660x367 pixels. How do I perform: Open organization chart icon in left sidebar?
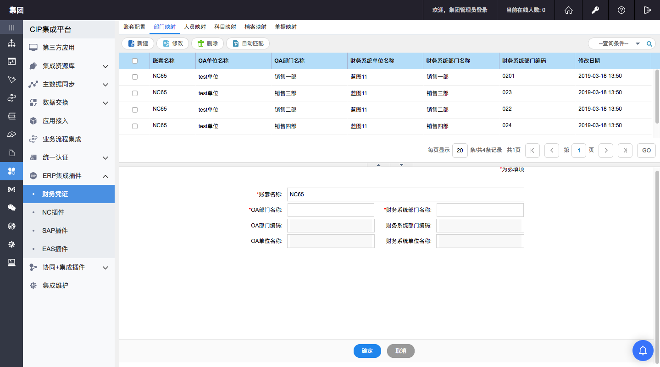pyautogui.click(x=11, y=43)
